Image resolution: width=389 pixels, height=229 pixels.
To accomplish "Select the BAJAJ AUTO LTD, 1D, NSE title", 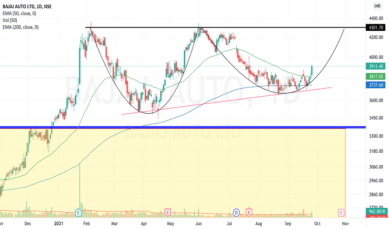I will 27,6.
